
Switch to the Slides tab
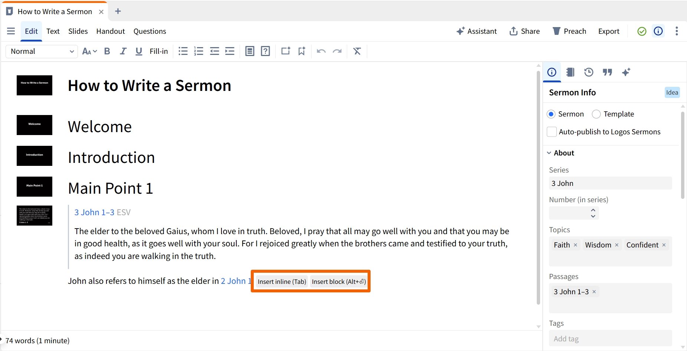[x=78, y=31]
